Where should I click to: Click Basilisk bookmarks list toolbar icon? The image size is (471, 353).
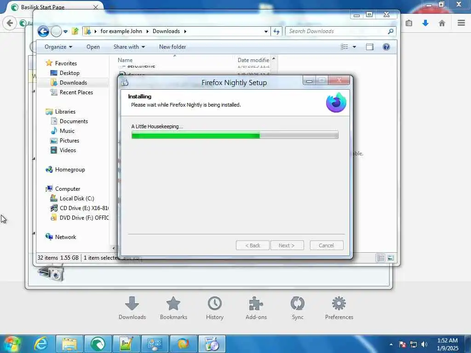pyautogui.click(x=409, y=23)
